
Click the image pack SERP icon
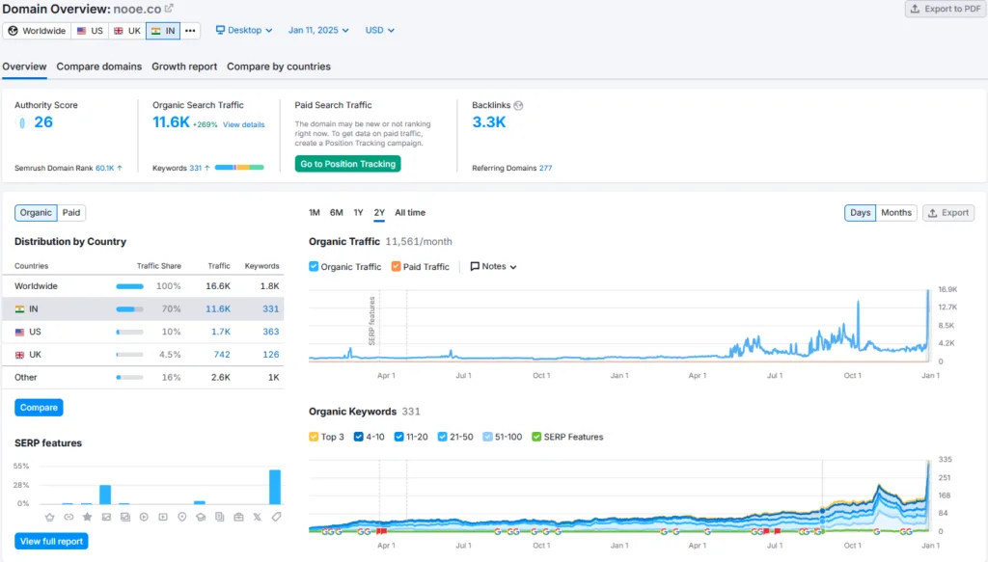[125, 517]
